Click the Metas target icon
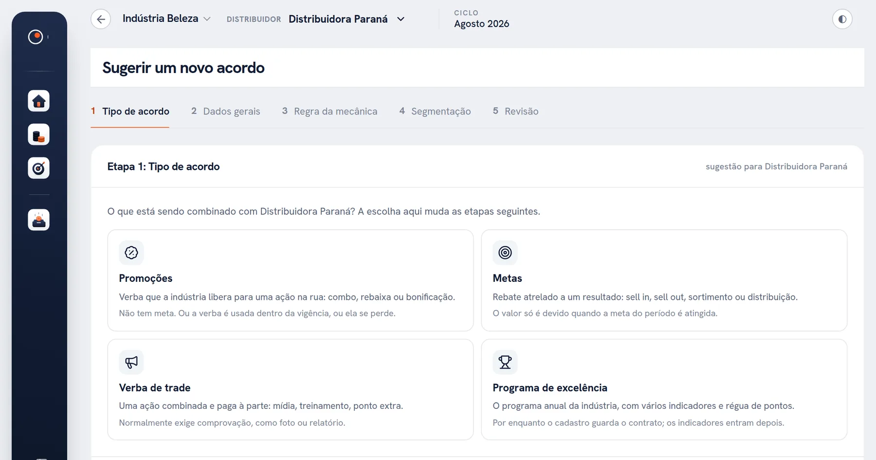876x460 pixels. 505,253
